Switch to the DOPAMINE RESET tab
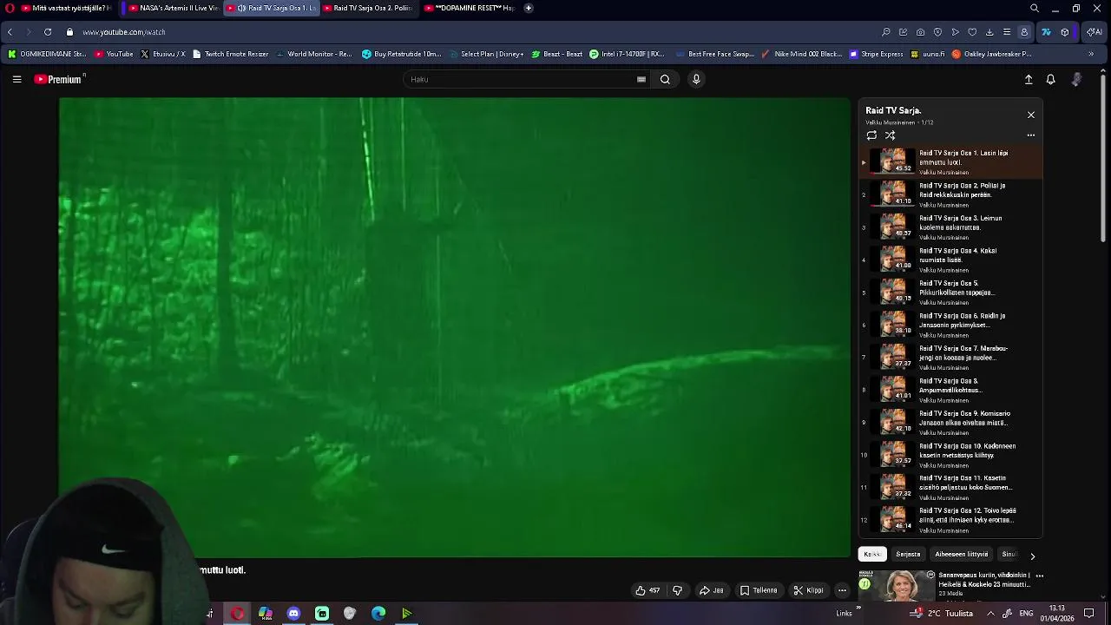 [x=470, y=9]
